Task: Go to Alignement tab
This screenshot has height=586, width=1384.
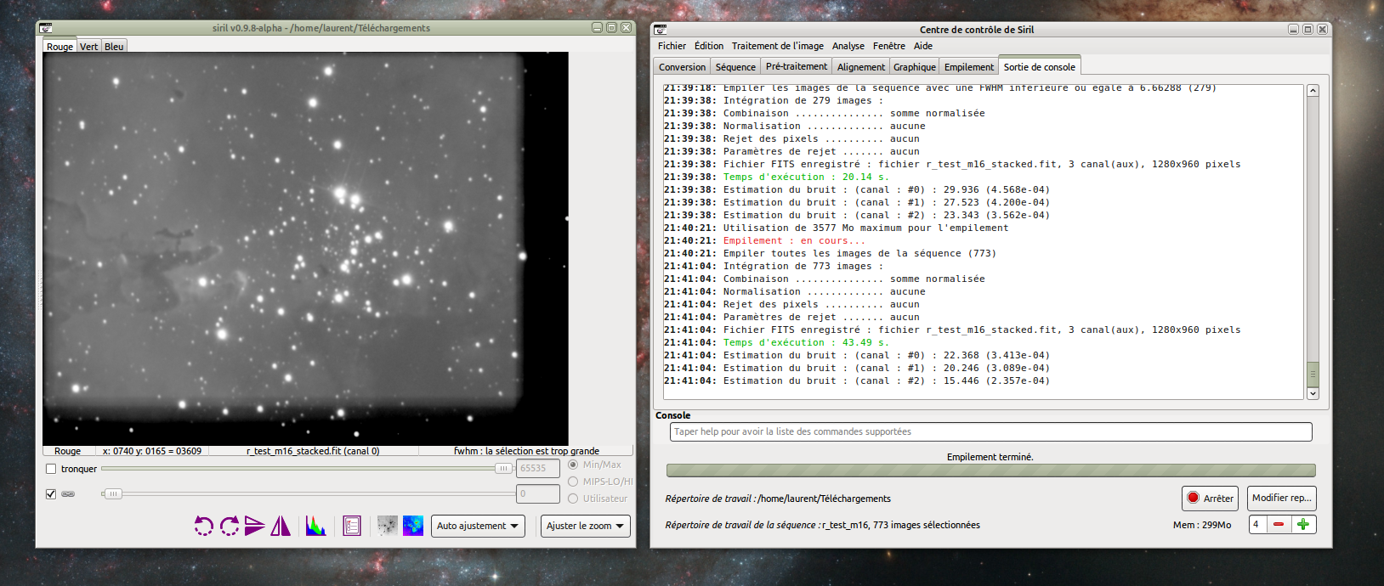Action: (861, 67)
